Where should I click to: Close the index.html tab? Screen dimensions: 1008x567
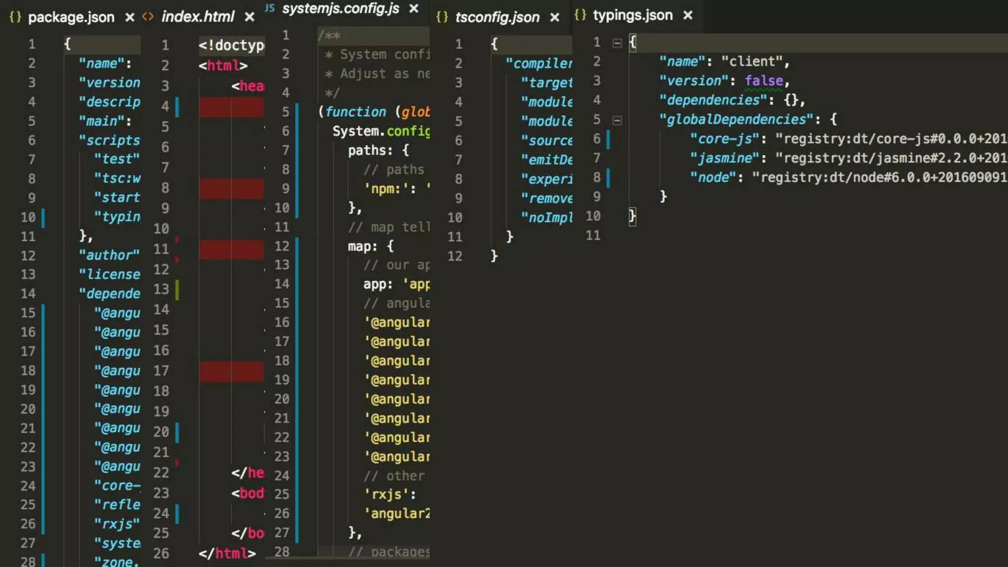point(250,17)
